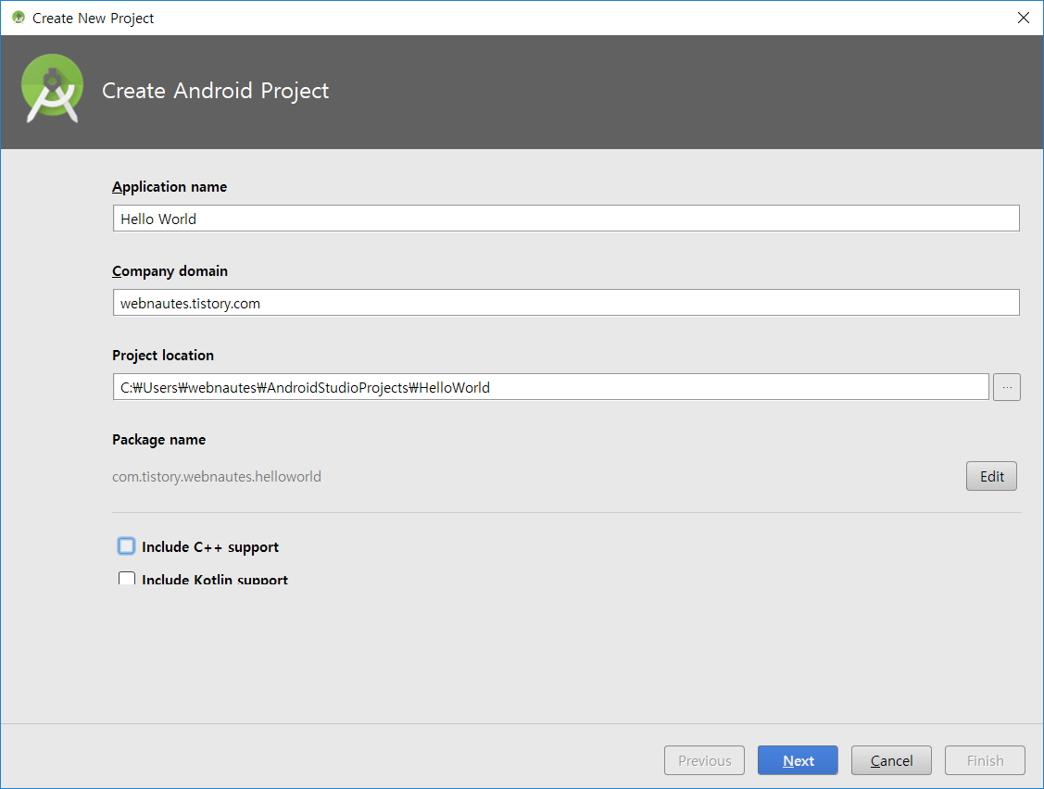The height and width of the screenshot is (789, 1044).
Task: Click the Include C++ support label text
Action: click(x=209, y=547)
